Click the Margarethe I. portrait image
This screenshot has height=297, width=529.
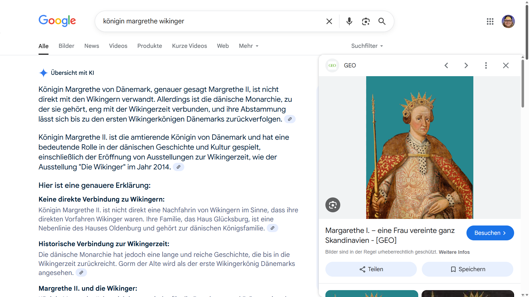point(420,148)
